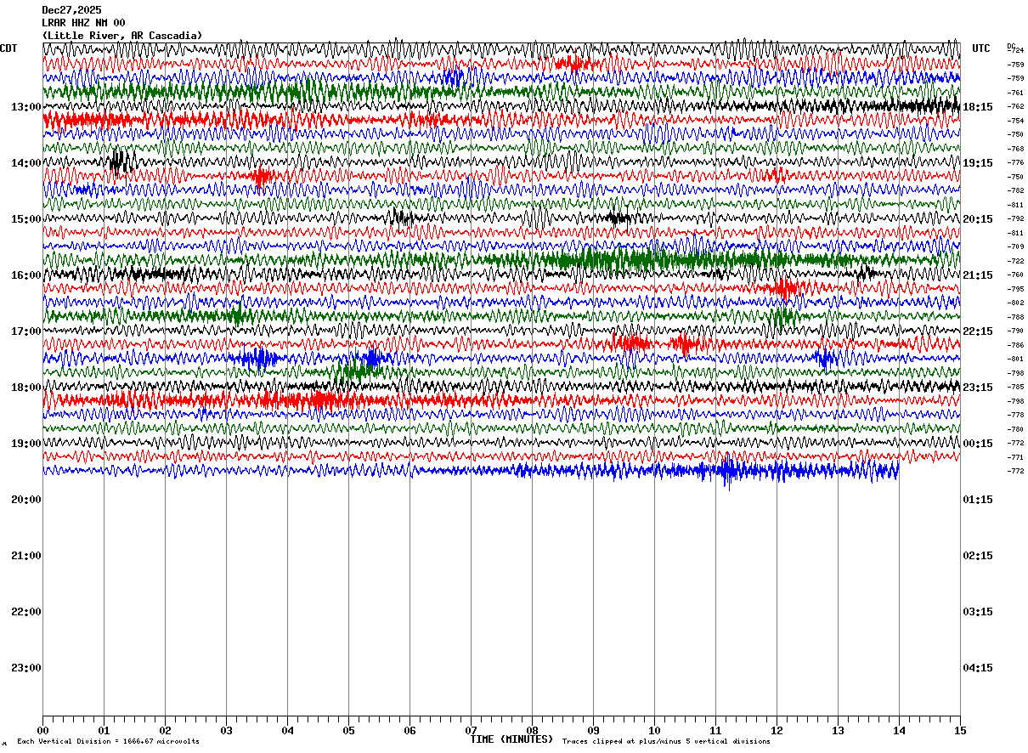Click the traces clipped footer note
This screenshot has width=1028, height=753.
pyautogui.click(x=666, y=742)
